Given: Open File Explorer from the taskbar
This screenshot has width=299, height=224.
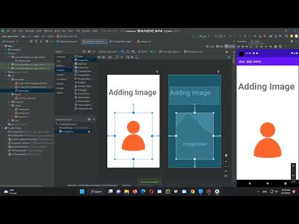Looking at the screenshot, I should coord(126,192).
